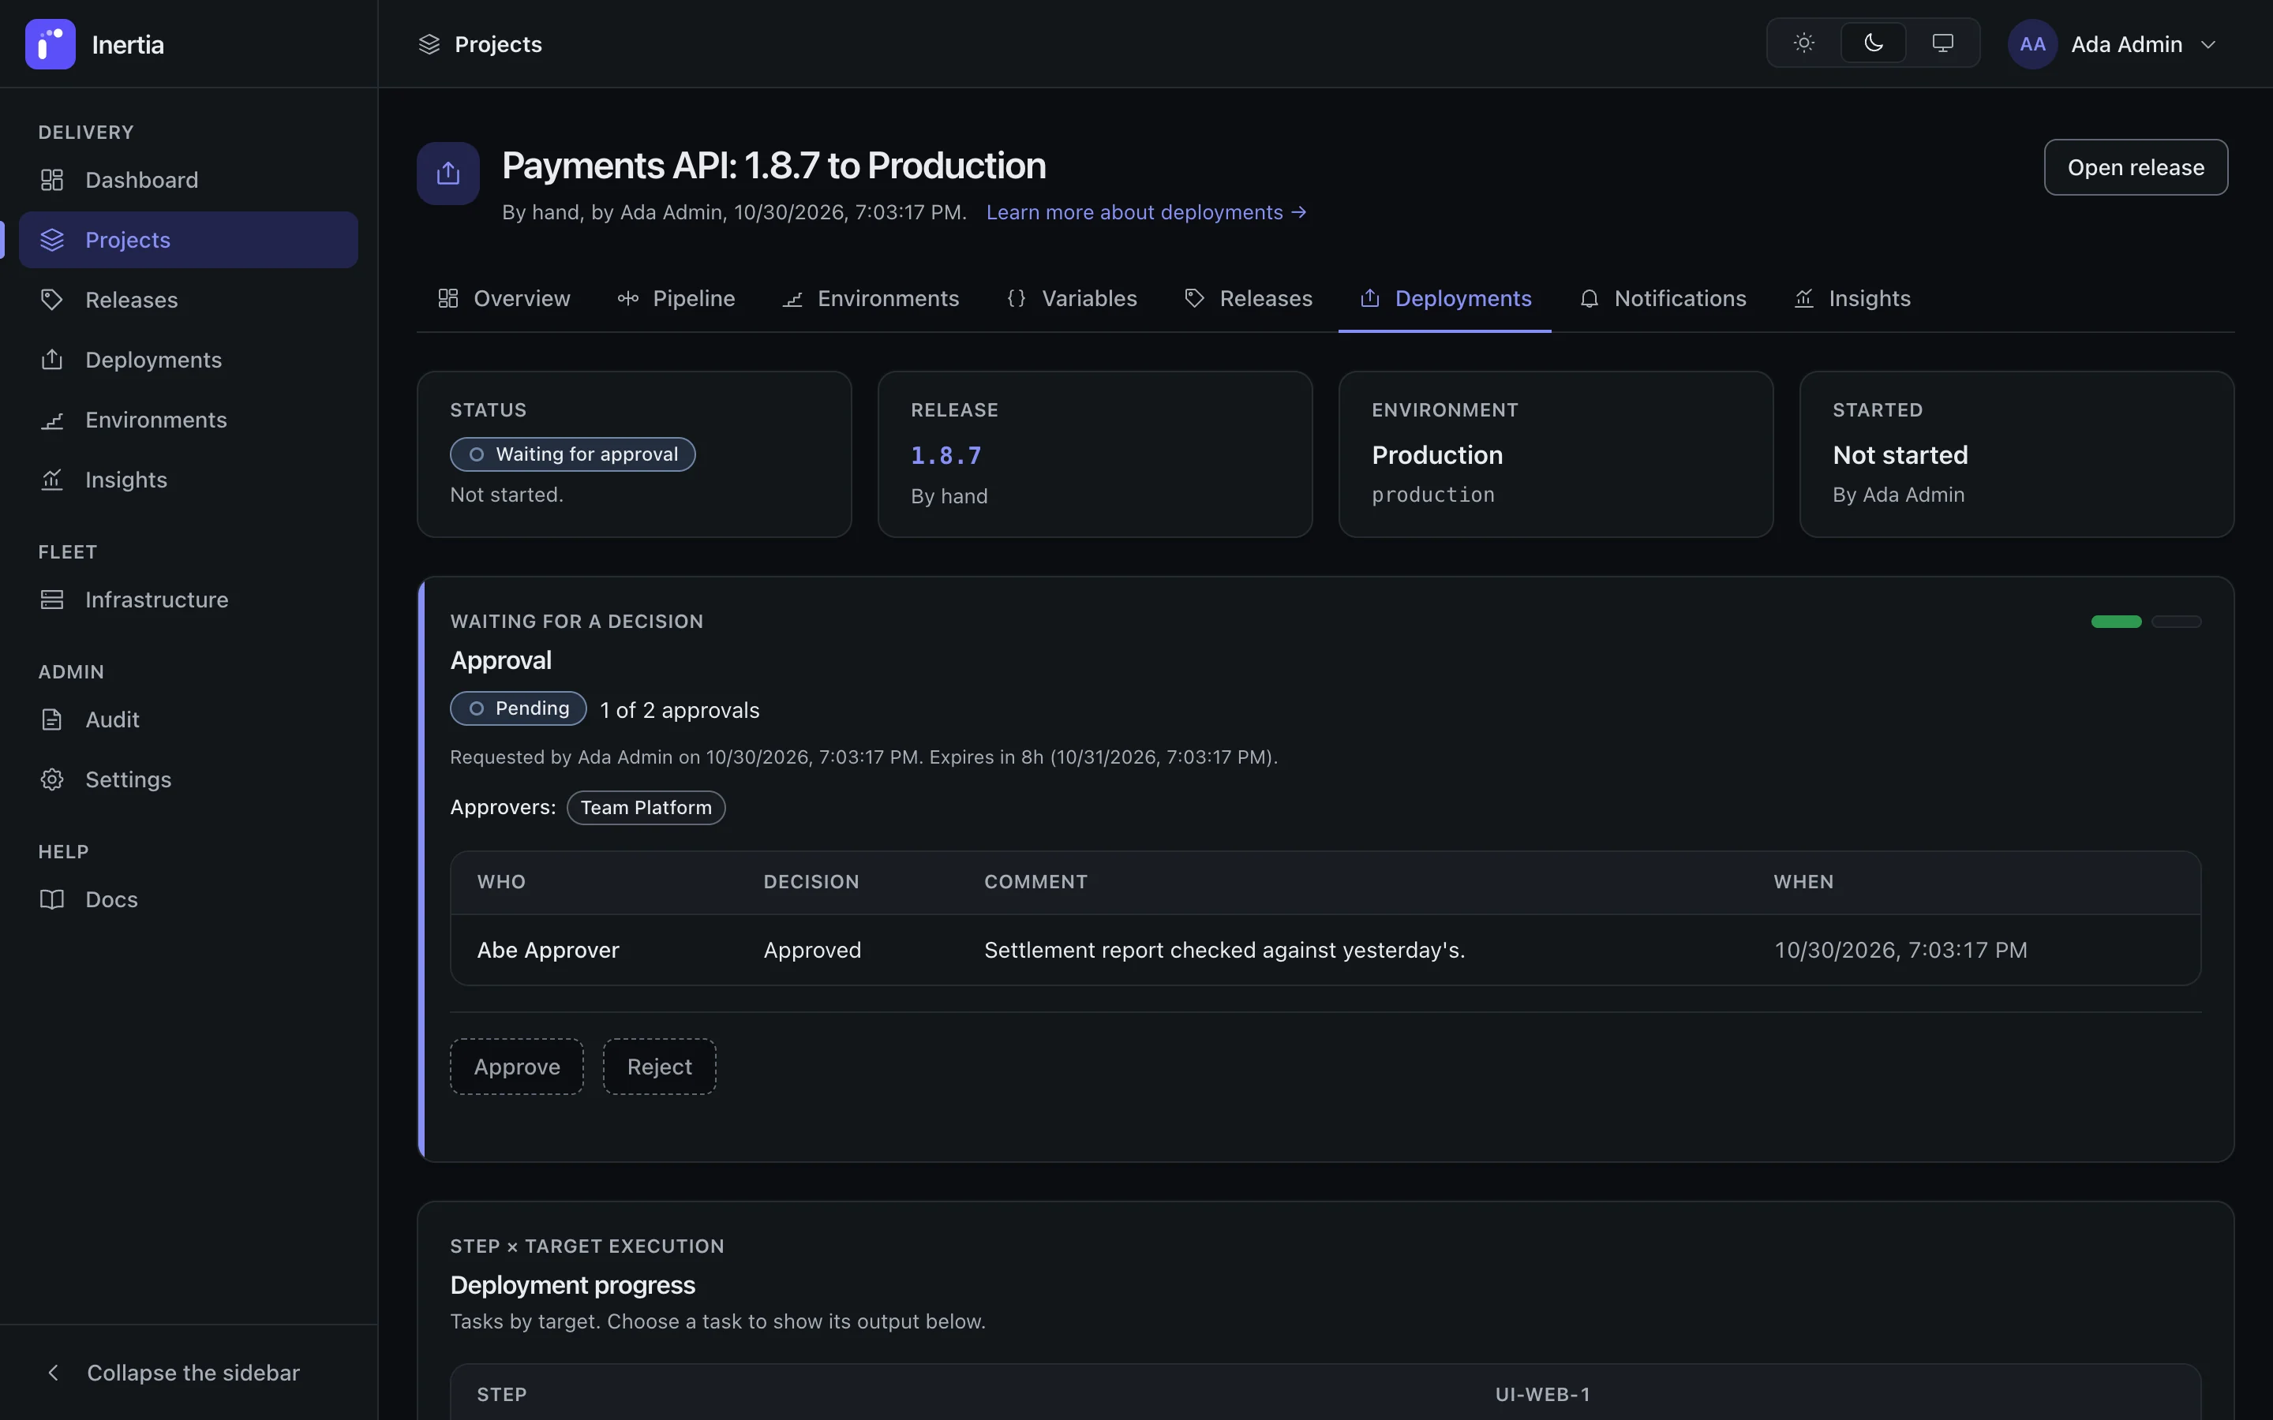The image size is (2273, 1420).
Task: Click the Projects layers icon in header
Action: pyautogui.click(x=429, y=44)
